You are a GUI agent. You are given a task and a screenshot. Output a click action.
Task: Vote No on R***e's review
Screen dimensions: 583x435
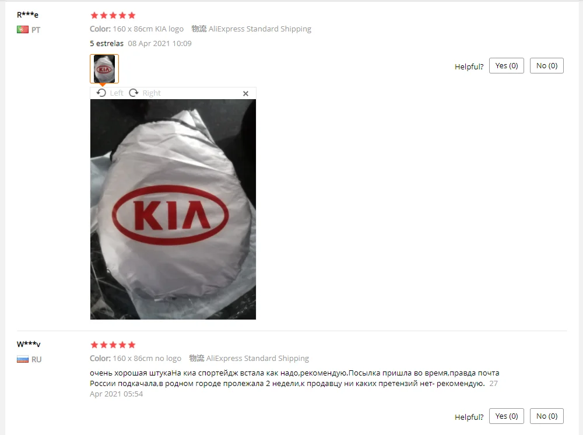click(x=547, y=66)
